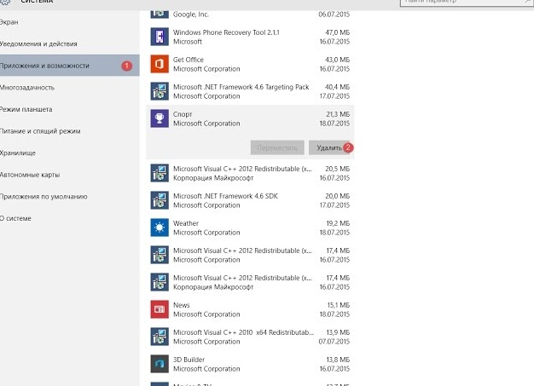Screen dimensions: 534x386
Task: Click icon of Visual C++ 2012 Microsoft Corporation 17,4 МБ
Action: [x=160, y=255]
